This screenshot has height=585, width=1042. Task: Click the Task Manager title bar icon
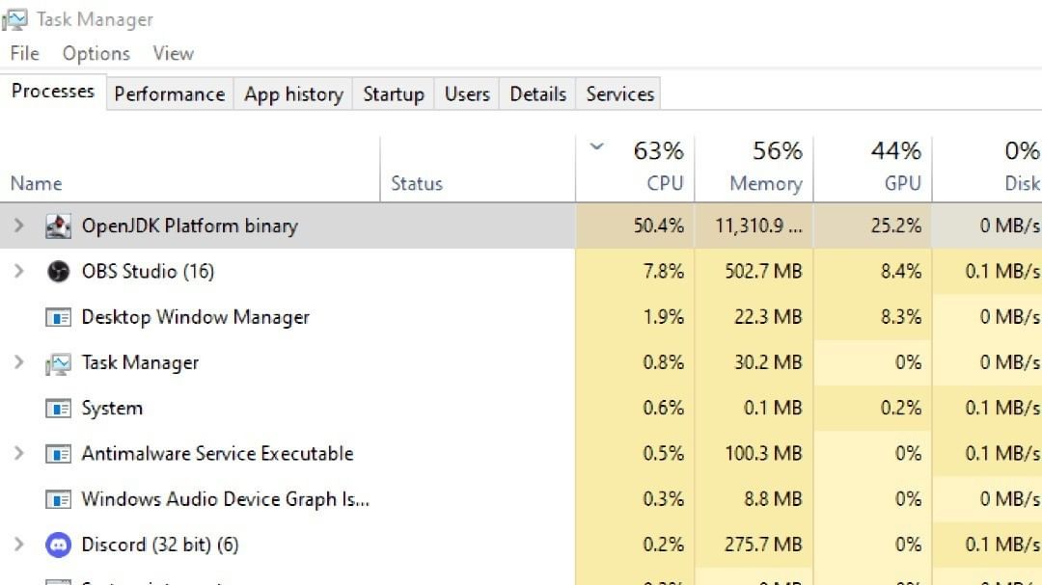tap(14, 19)
